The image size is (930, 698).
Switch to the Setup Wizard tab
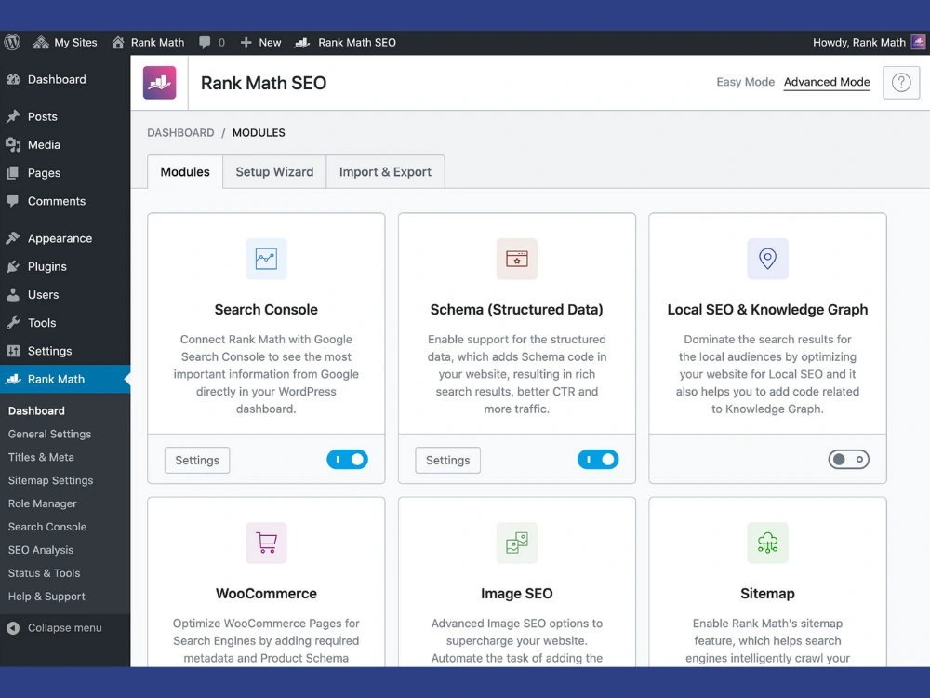(274, 171)
